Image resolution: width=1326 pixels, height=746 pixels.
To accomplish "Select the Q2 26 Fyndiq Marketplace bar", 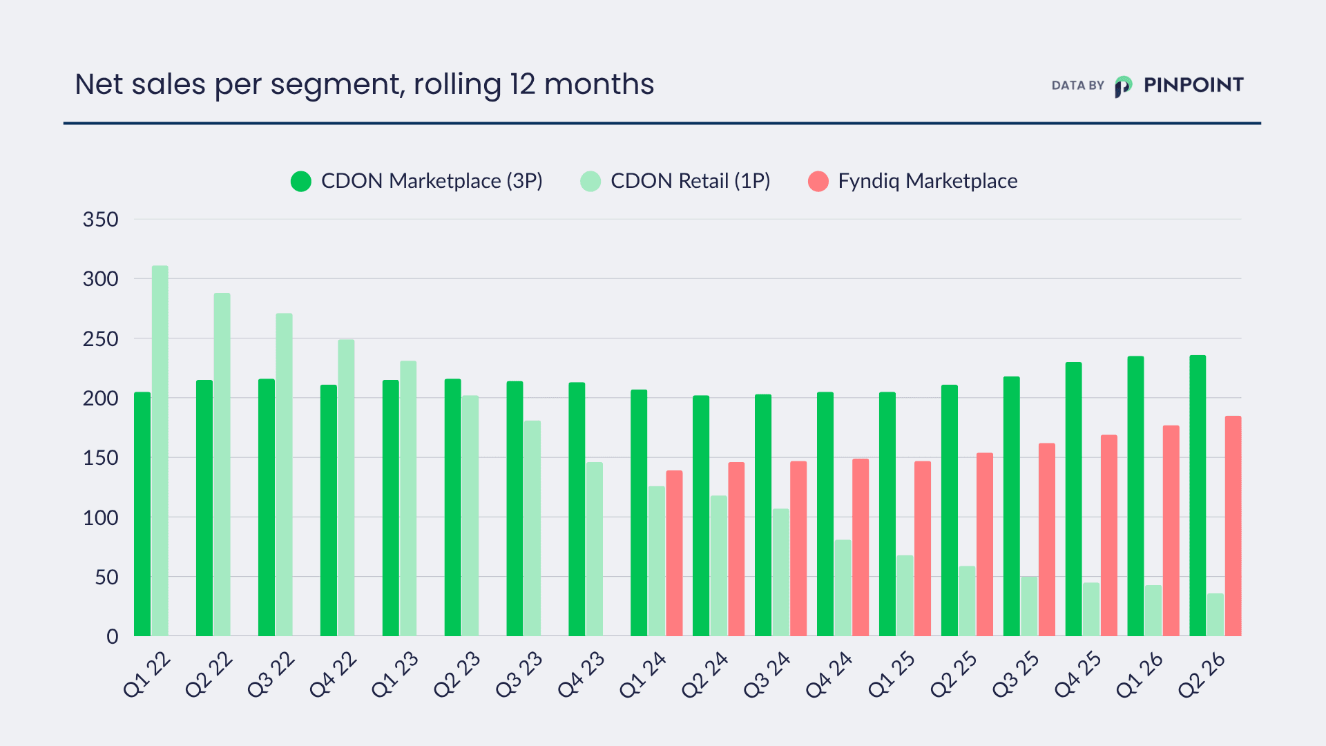I will [x=1233, y=526].
